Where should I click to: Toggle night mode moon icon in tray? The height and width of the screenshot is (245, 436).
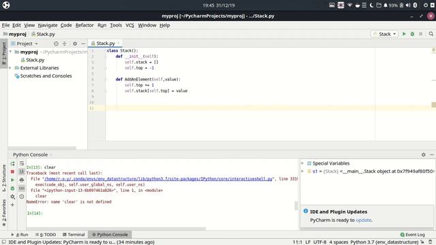[371, 5]
